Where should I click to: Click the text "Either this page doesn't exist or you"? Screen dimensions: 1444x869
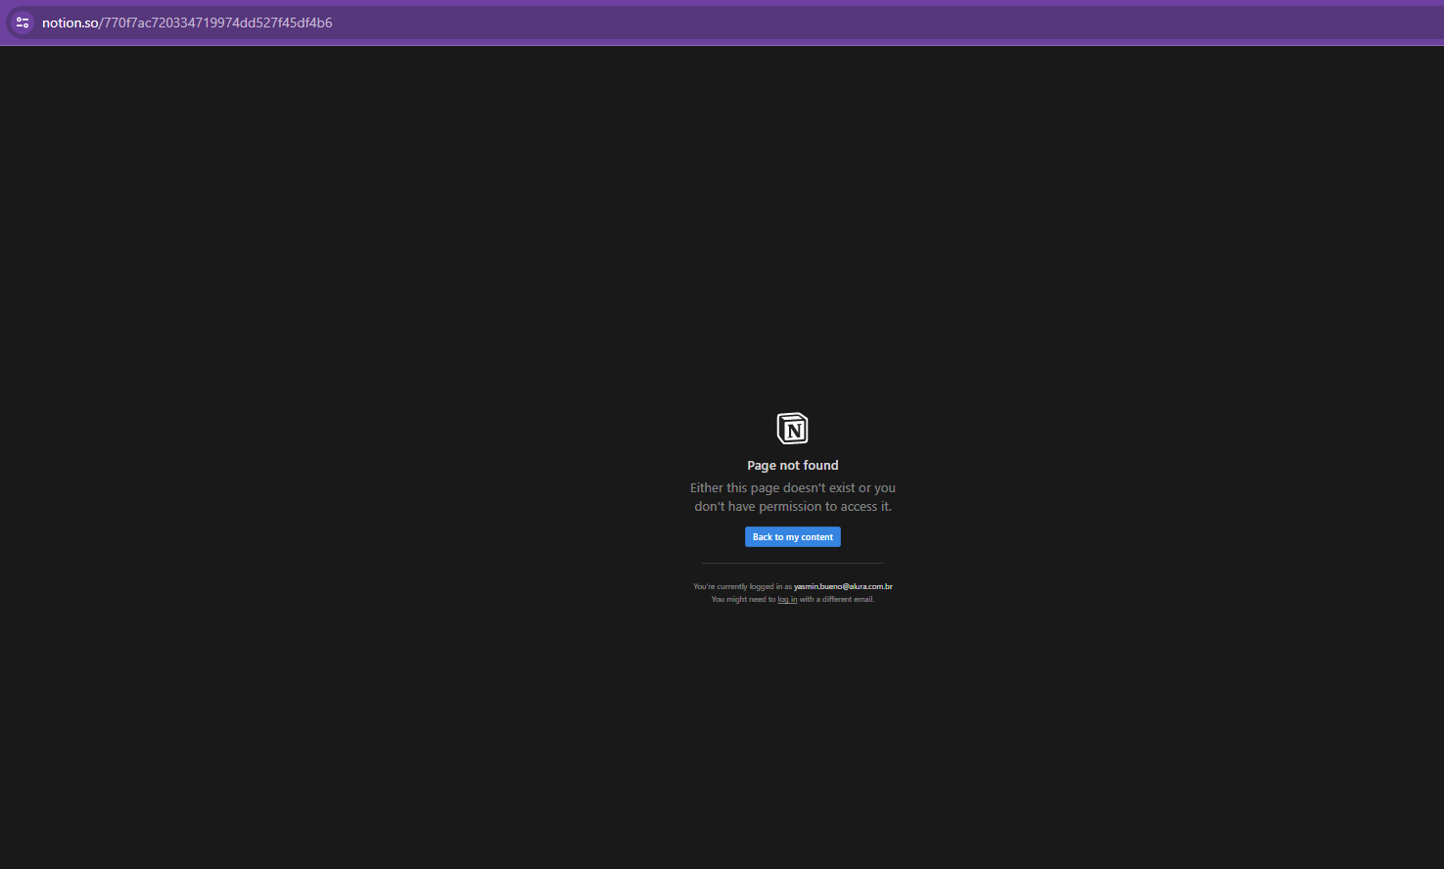pos(793,487)
